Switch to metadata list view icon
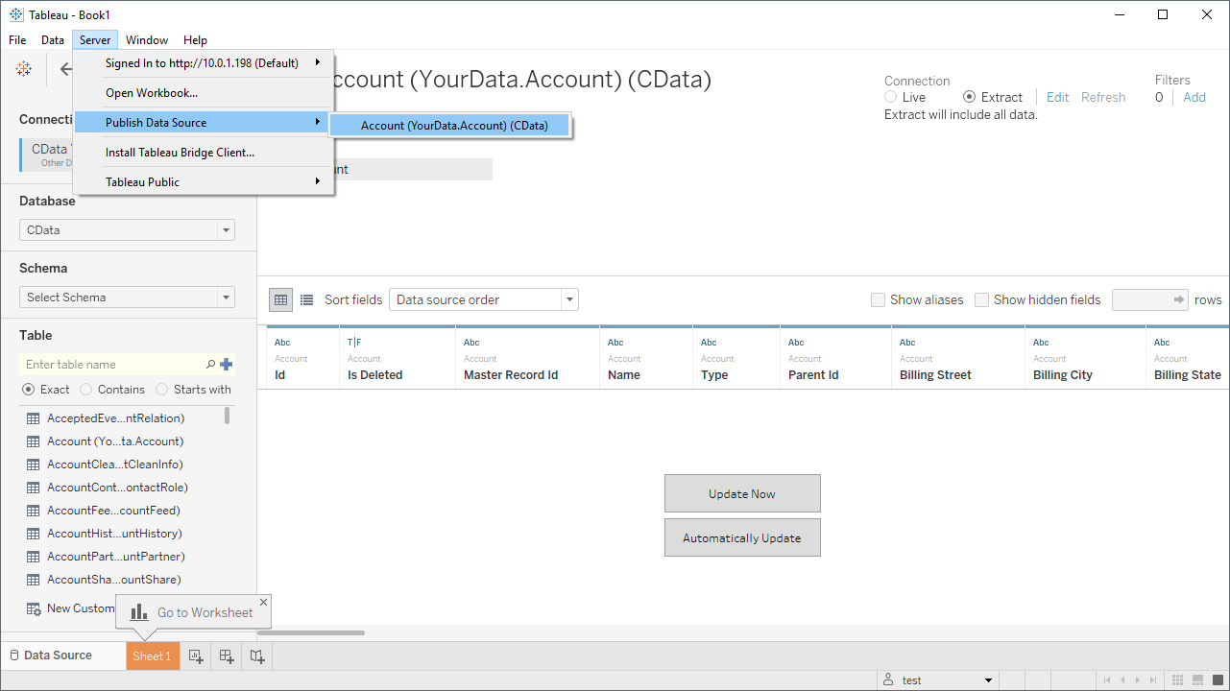This screenshot has width=1230, height=691. coord(307,299)
